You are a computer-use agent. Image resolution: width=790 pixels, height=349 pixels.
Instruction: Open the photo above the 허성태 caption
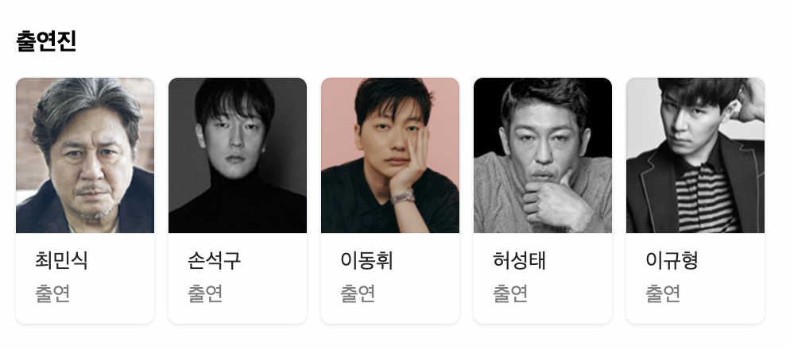pyautogui.click(x=543, y=155)
